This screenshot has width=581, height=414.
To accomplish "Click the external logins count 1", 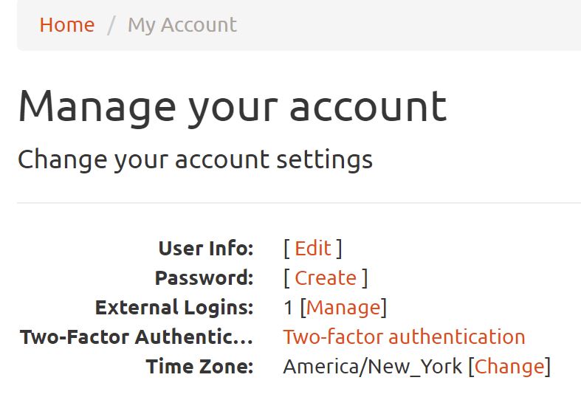I will (288, 308).
